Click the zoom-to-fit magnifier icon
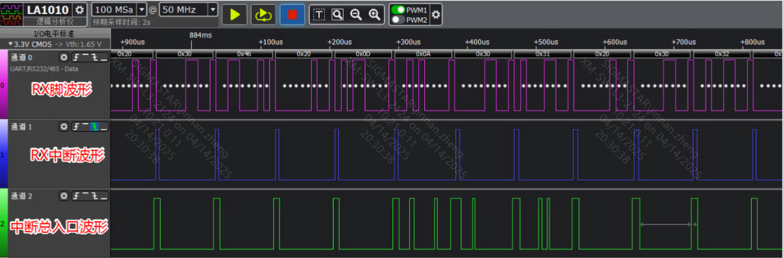Viewport: 783px width, 258px height. [338, 15]
